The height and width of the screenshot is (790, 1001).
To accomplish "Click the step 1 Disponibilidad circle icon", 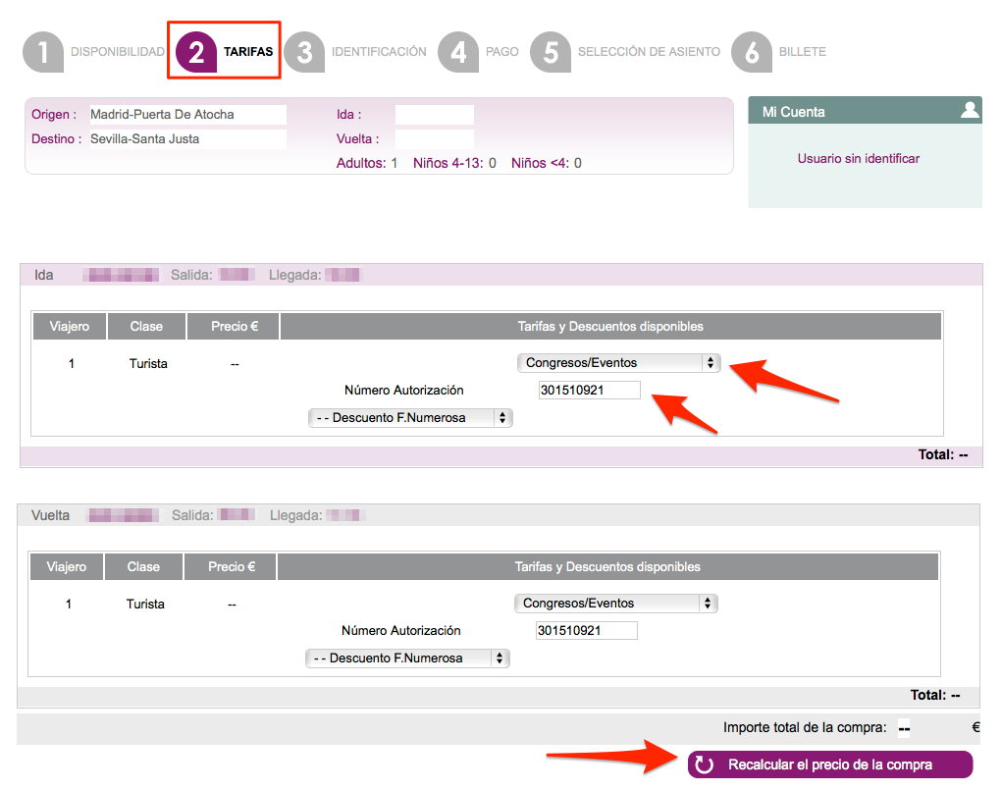I will click(43, 52).
